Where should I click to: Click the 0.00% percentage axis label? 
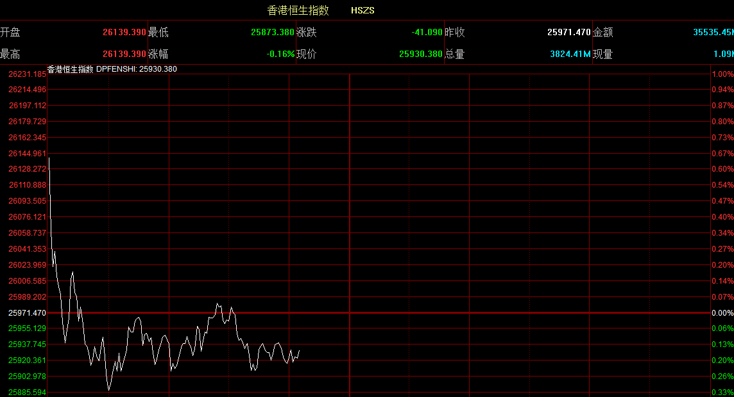(x=722, y=313)
